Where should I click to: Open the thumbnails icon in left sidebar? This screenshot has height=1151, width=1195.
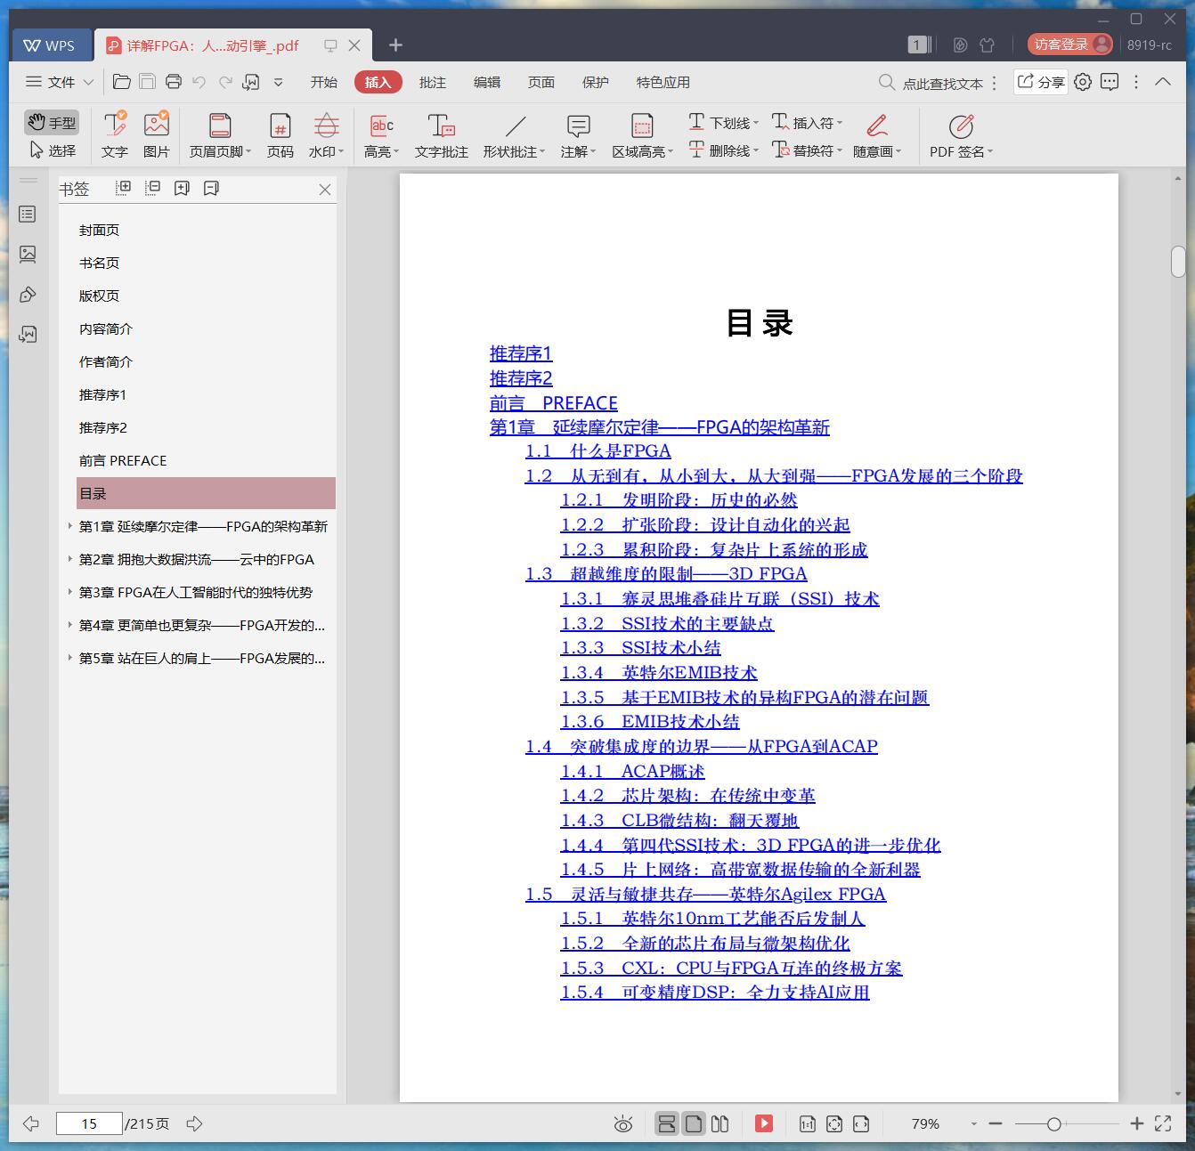click(28, 255)
